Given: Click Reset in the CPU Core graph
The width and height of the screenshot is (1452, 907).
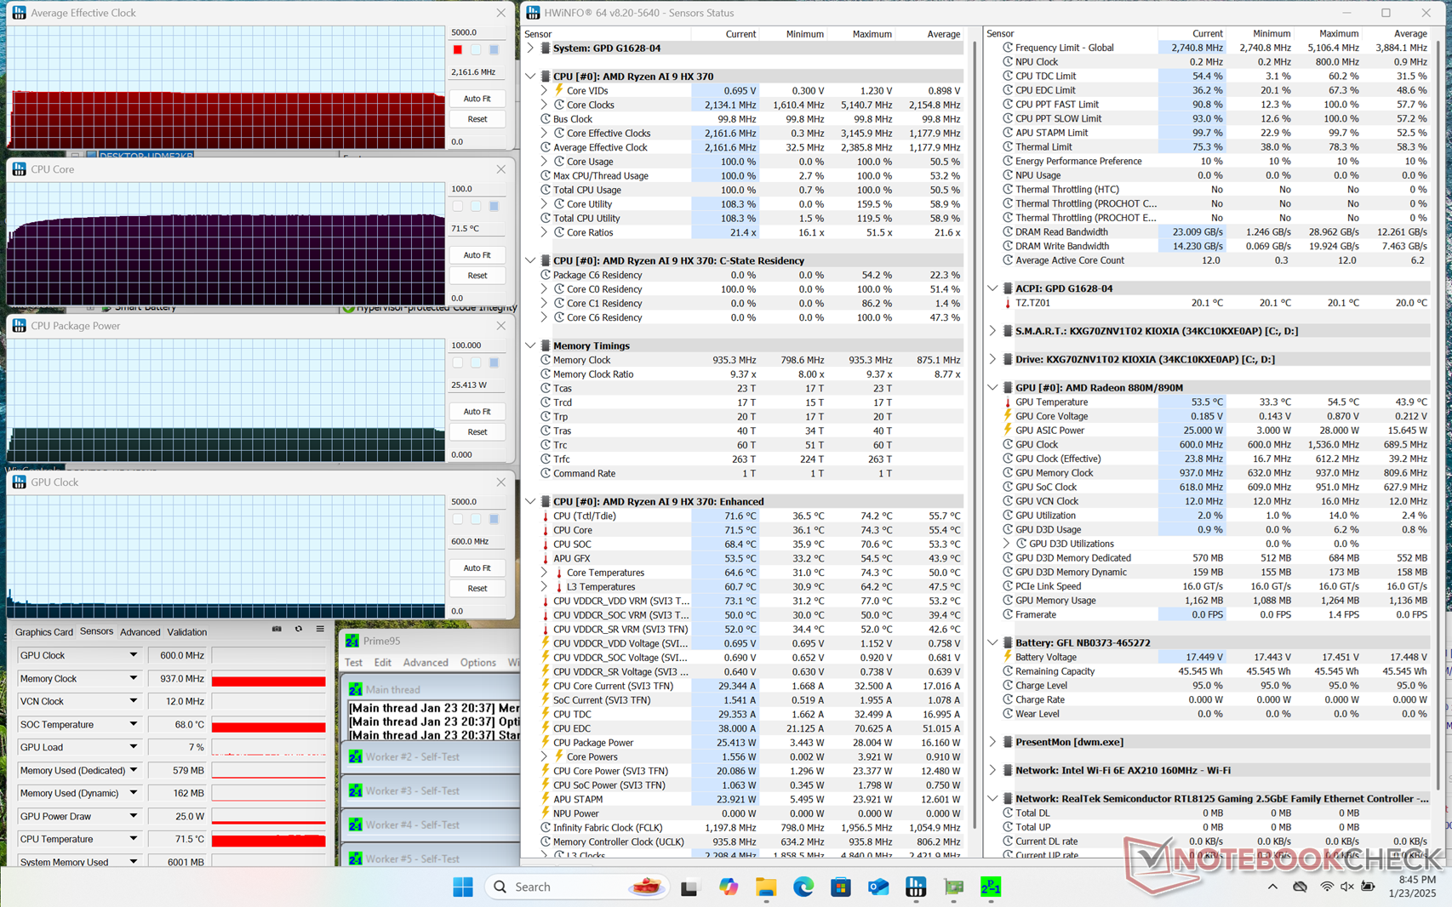Looking at the screenshot, I should tap(477, 276).
